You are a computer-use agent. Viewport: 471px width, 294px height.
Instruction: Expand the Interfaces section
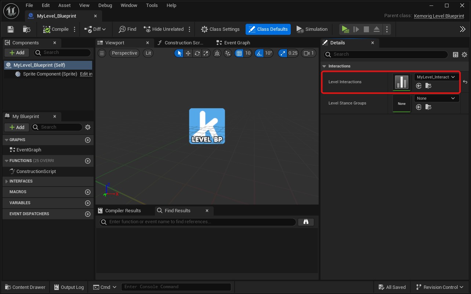pos(7,181)
